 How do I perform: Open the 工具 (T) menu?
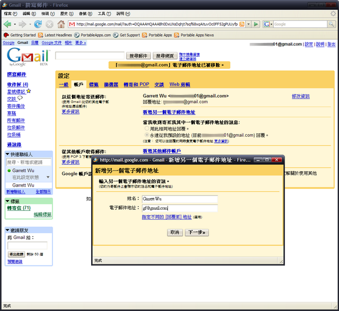point(104,14)
